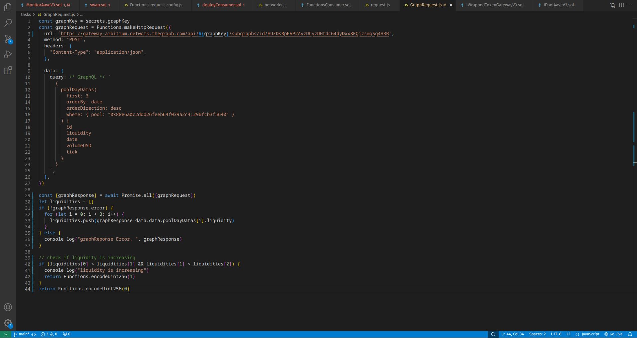The width and height of the screenshot is (637, 338).
Task: Click 'first: 3' in the GraphQL query
Action: tap(77, 96)
